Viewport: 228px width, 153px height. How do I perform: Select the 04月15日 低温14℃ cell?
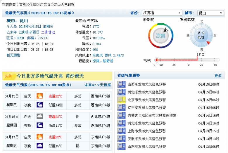[x=56, y=105]
